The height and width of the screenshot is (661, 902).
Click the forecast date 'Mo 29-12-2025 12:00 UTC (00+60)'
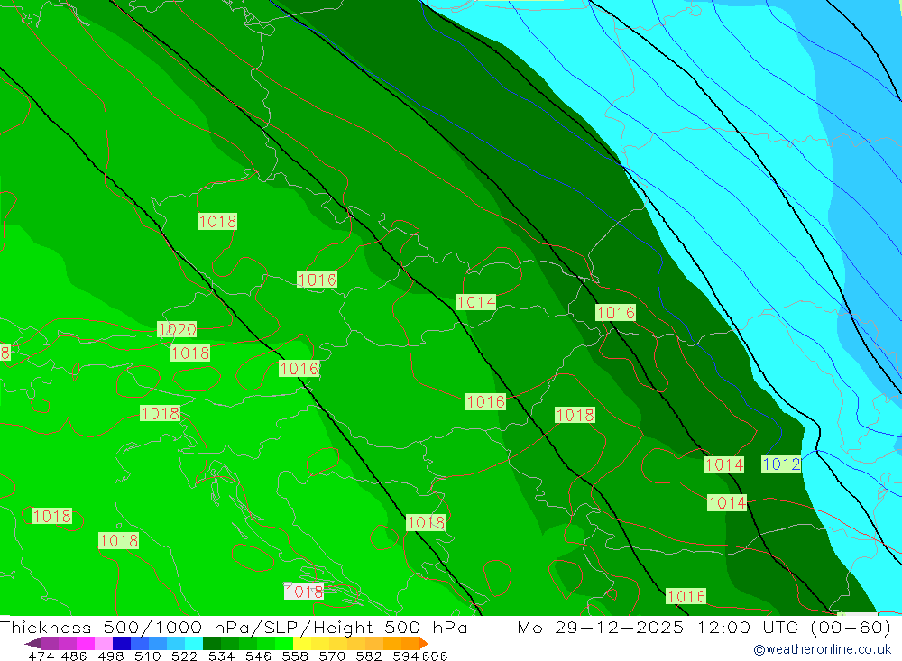tap(704, 627)
